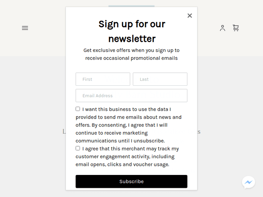The image size is (263, 197).
Task: Tick the marketing emails consent checkbox
Action: pyautogui.click(x=78, y=109)
